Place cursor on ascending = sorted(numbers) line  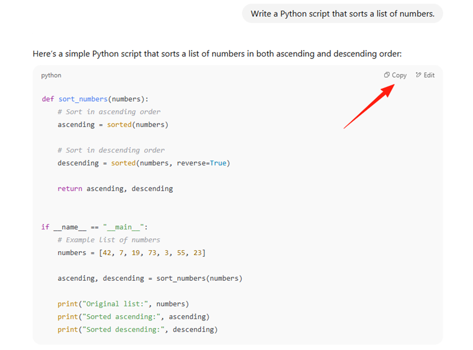pos(112,125)
